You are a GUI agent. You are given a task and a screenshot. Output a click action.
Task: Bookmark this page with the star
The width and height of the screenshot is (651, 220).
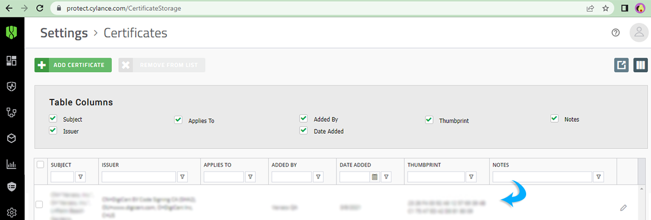coord(606,8)
